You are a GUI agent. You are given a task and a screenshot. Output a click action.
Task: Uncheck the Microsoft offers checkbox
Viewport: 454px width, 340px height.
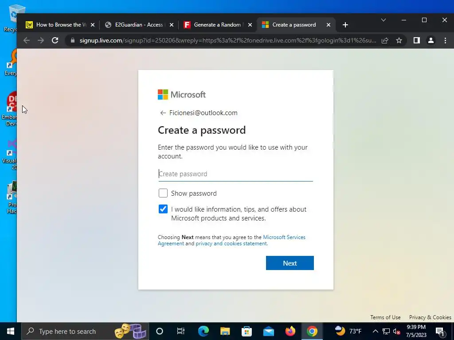(x=163, y=209)
